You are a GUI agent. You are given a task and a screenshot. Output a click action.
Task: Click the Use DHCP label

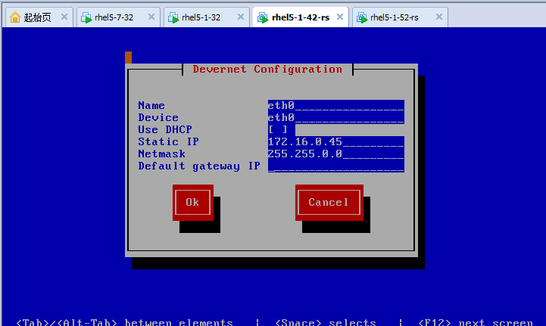click(165, 129)
